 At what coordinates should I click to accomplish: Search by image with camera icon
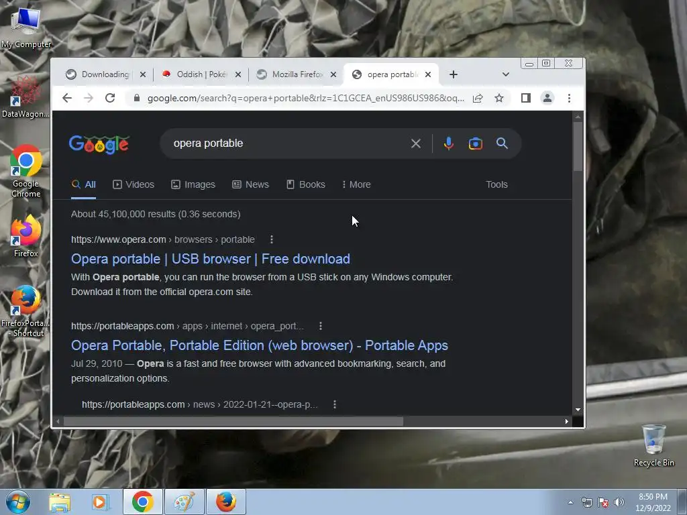(x=476, y=144)
